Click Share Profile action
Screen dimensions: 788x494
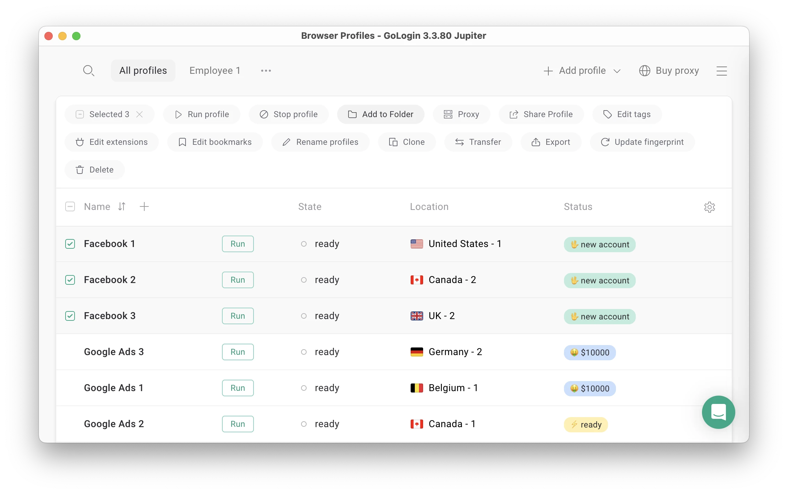click(541, 114)
